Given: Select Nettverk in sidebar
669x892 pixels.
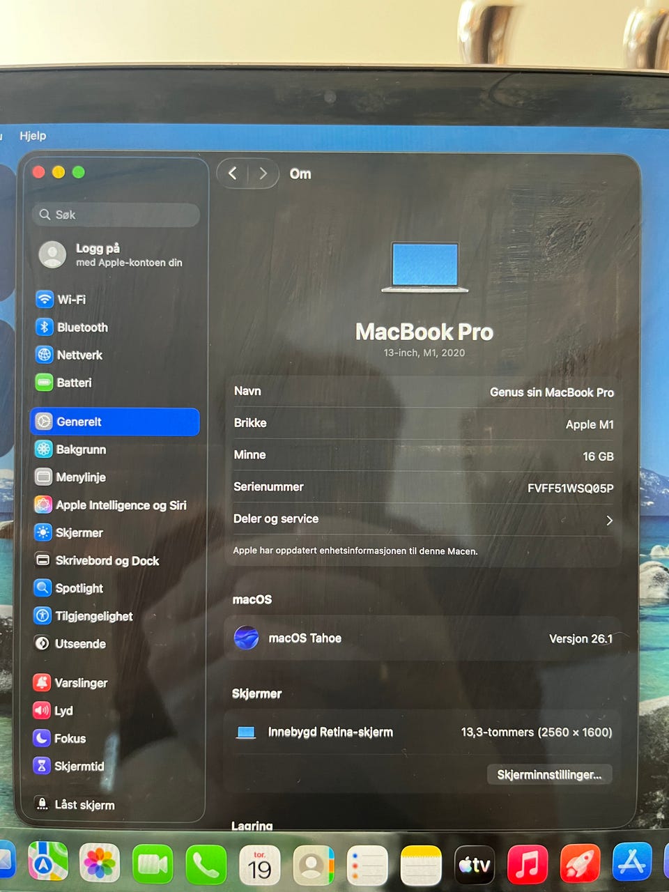Looking at the screenshot, I should (x=69, y=355).
